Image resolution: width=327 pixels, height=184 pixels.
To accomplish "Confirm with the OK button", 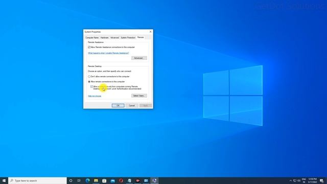I will [118, 106].
